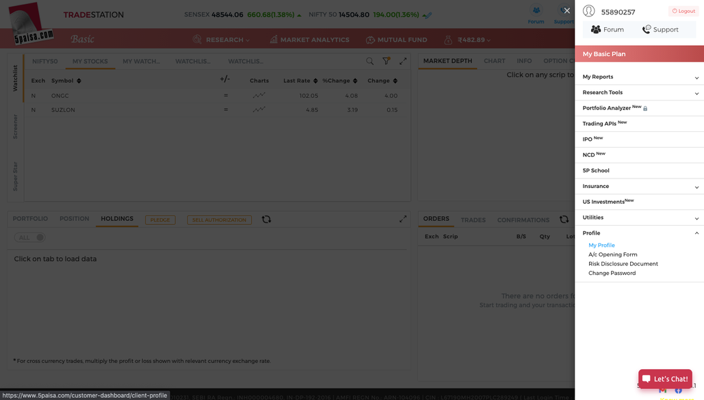The height and width of the screenshot is (400, 704).
Task: Open the Research dropdown menu
Action: (x=228, y=40)
